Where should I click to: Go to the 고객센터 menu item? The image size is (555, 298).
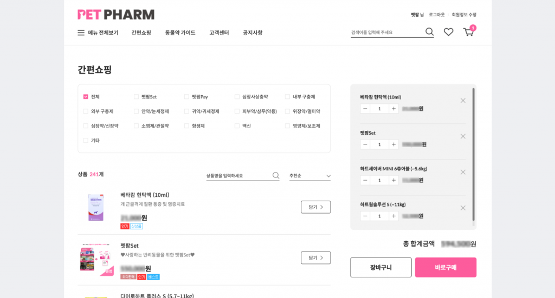tap(219, 32)
